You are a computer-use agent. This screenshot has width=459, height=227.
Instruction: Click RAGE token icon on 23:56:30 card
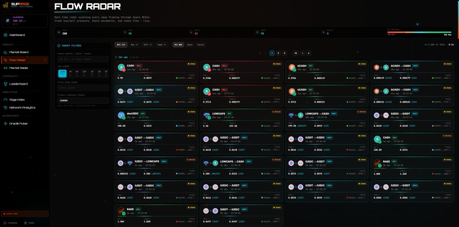[378, 164]
